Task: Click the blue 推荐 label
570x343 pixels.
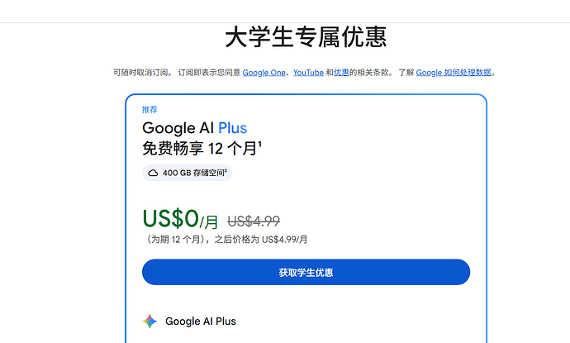Action: tap(150, 109)
